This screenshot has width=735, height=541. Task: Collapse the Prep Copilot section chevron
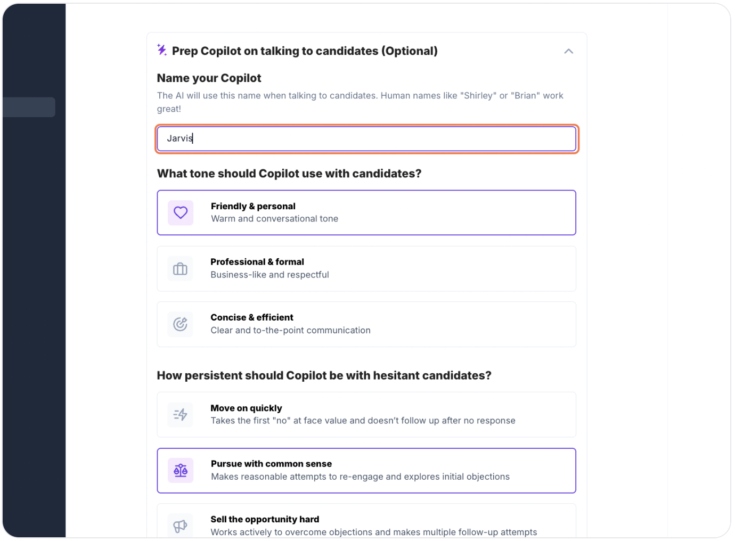coord(568,51)
